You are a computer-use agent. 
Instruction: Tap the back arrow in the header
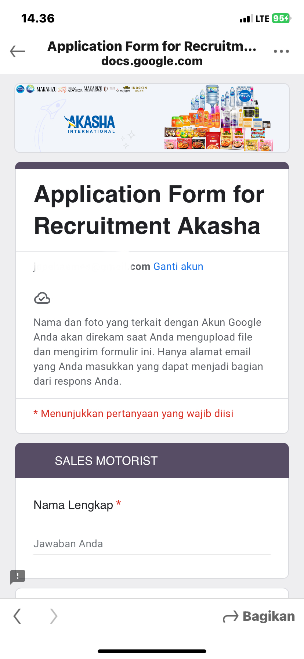pos(18,51)
